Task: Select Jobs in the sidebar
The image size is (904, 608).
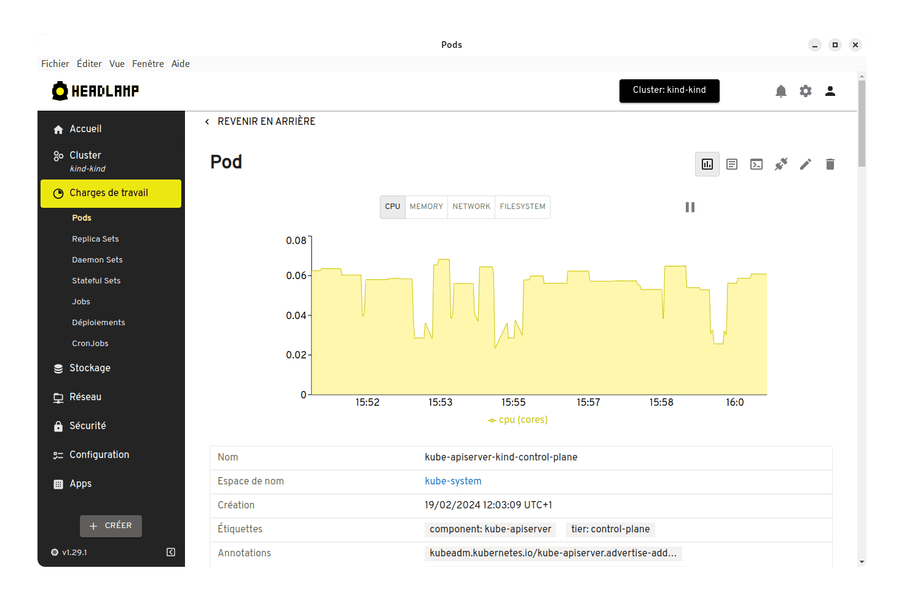Action: (x=81, y=302)
